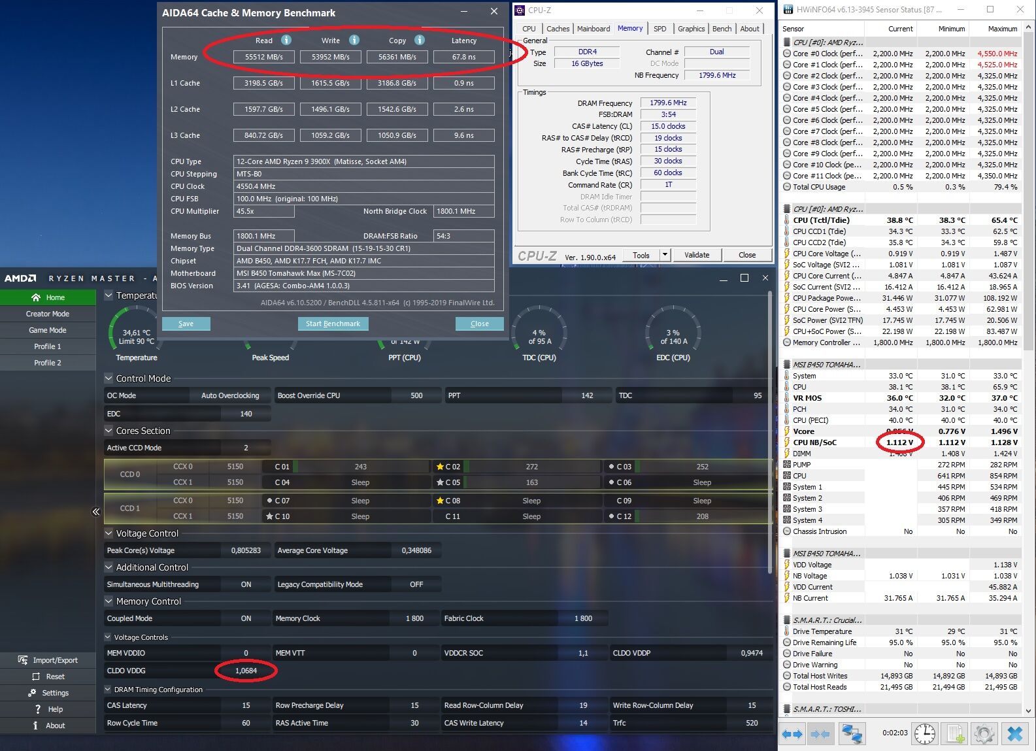Click the shrink columns arrows icon in HWiNFO

click(820, 734)
